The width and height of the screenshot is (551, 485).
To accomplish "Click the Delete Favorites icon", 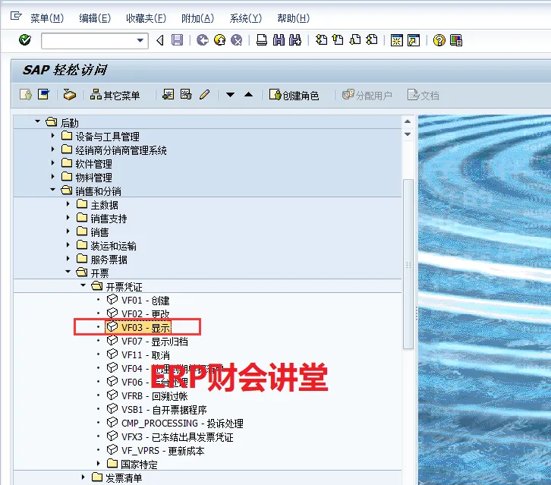I will pos(186,95).
